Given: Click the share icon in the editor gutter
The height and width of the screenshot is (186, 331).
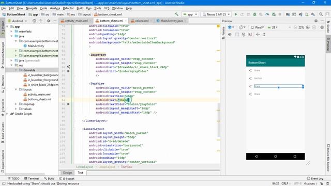Looking at the screenshot, I should pos(68,67).
